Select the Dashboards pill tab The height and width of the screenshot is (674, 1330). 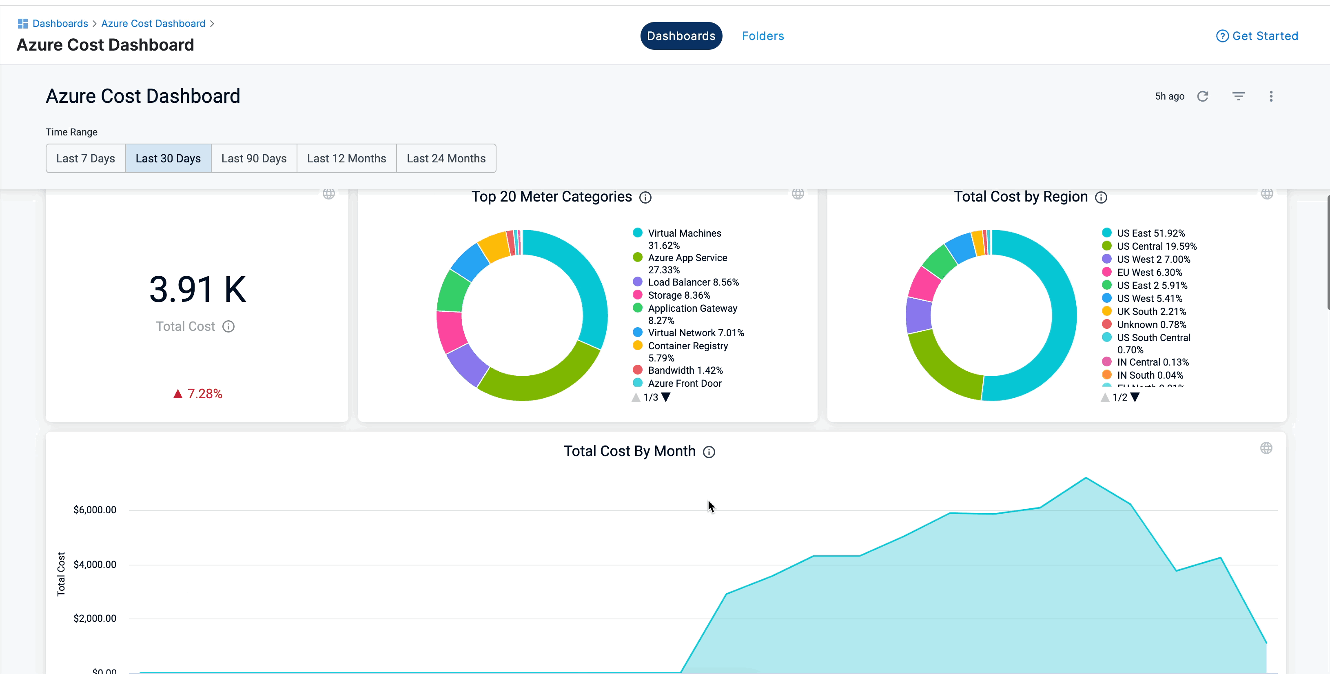point(681,35)
